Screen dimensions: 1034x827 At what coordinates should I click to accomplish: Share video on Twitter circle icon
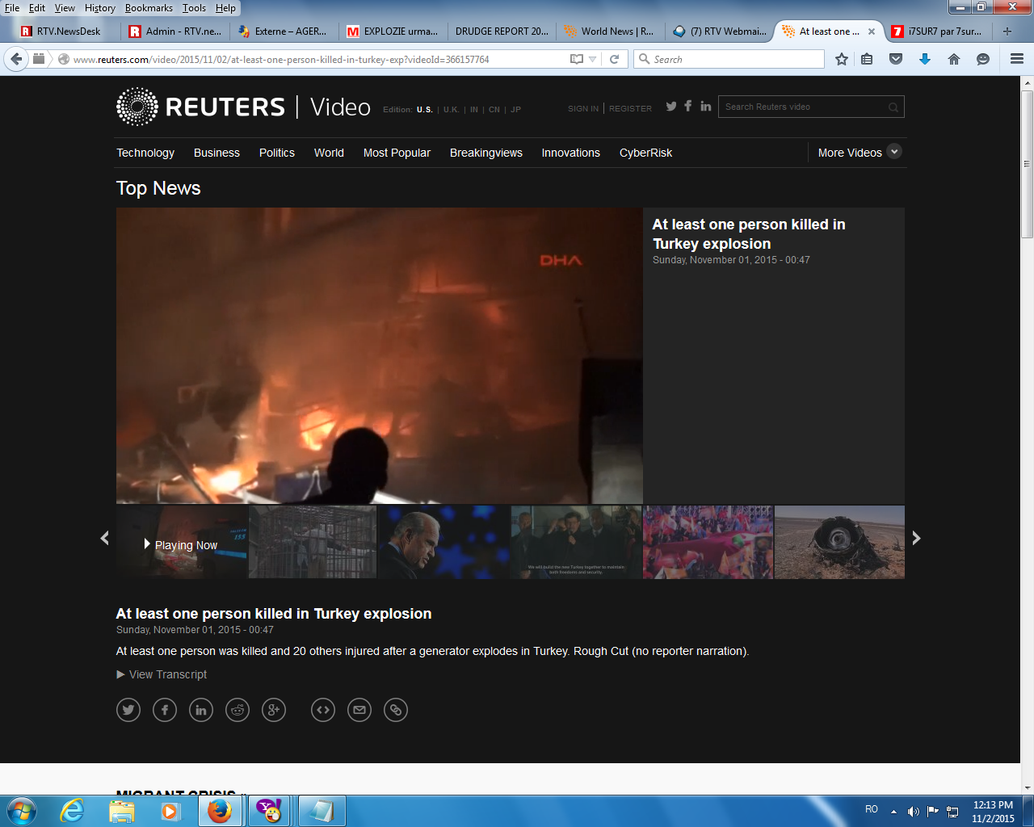pos(128,710)
